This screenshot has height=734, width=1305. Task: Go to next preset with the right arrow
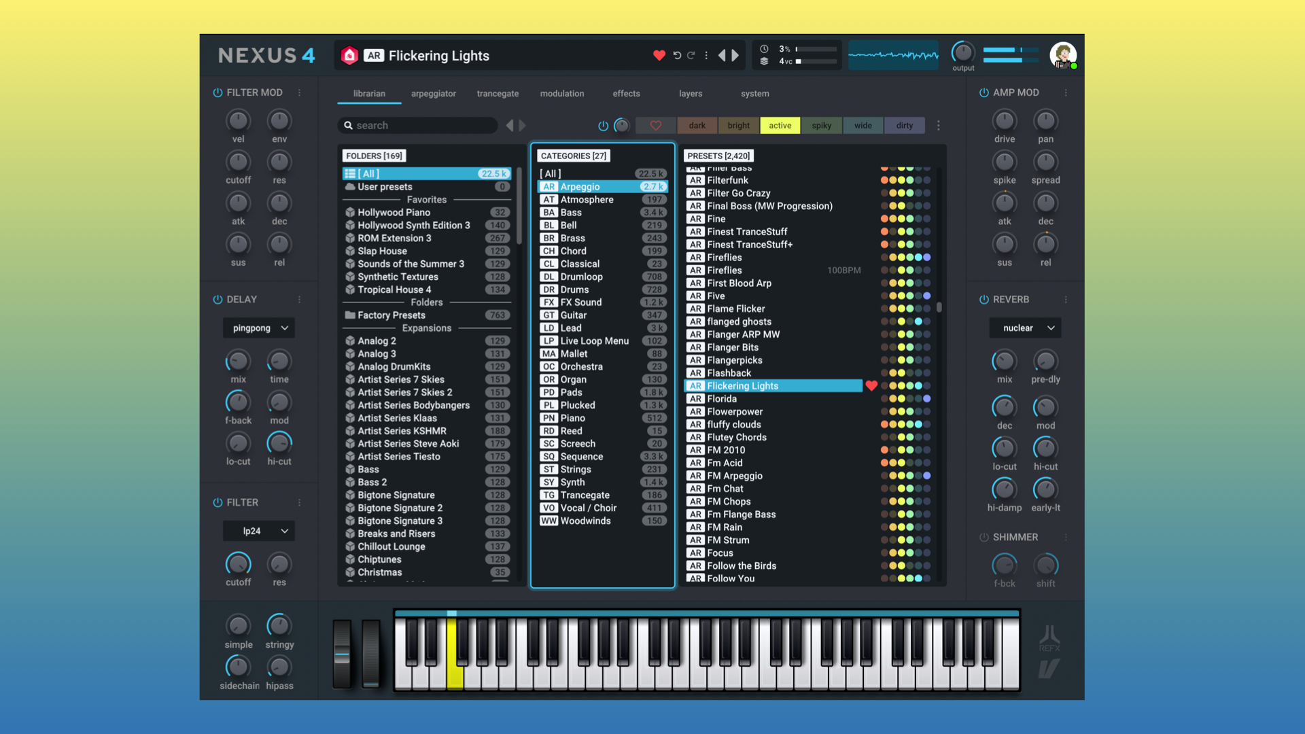click(735, 56)
